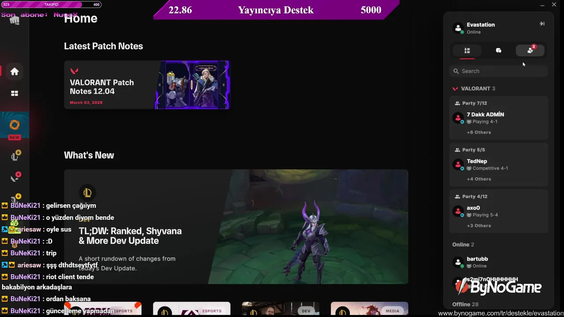564x317 pixels.
Task: Open the game library grid icon
Action: 15,93
